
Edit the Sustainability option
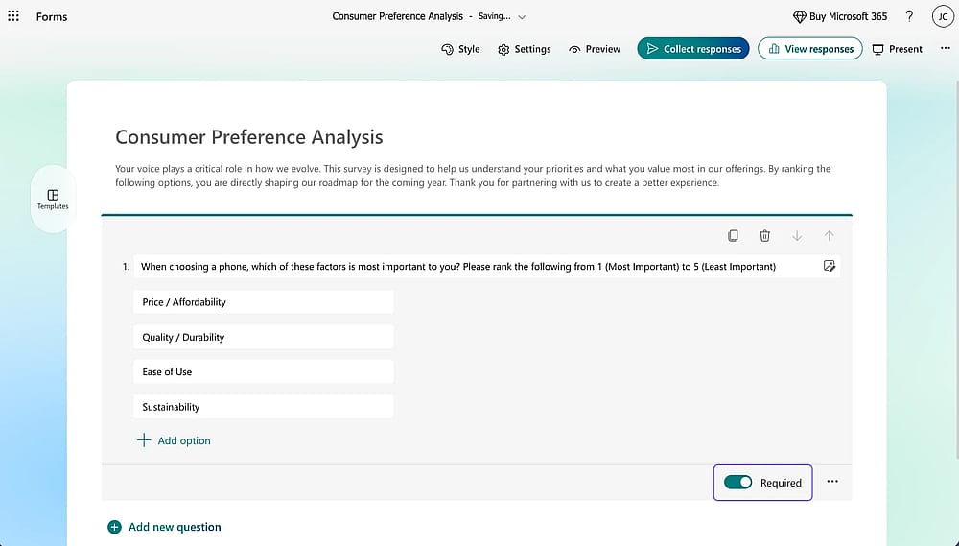tap(264, 407)
